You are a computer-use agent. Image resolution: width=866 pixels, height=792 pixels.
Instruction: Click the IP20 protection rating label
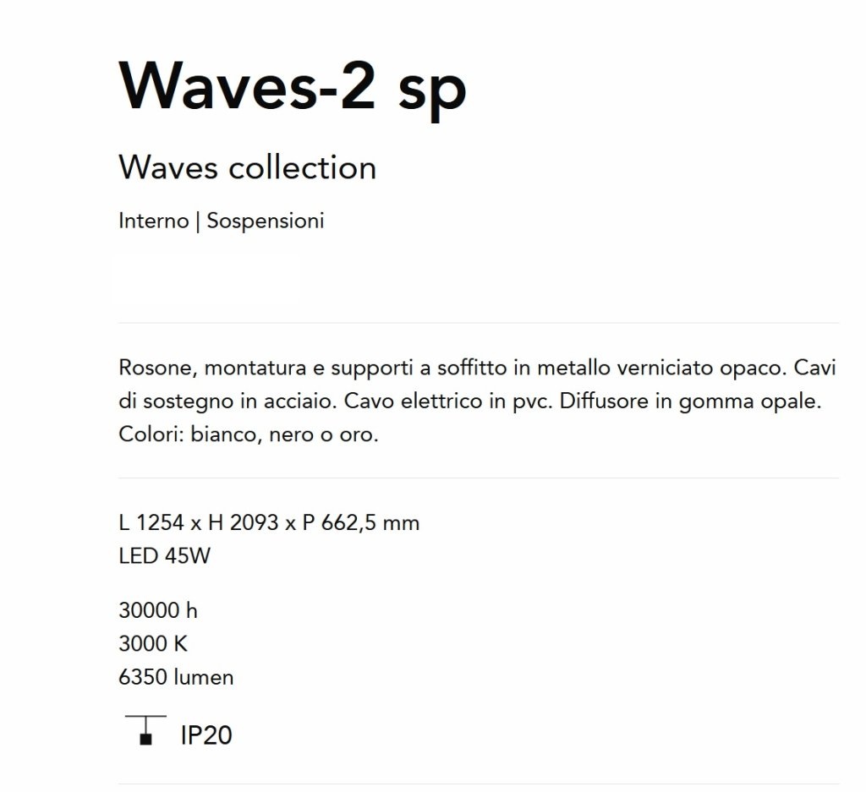(206, 735)
